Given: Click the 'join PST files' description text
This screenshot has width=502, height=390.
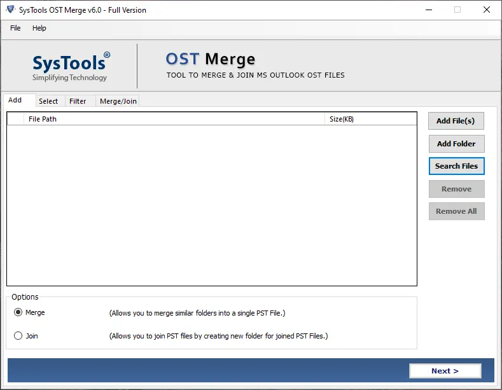Looking at the screenshot, I should click(x=219, y=336).
